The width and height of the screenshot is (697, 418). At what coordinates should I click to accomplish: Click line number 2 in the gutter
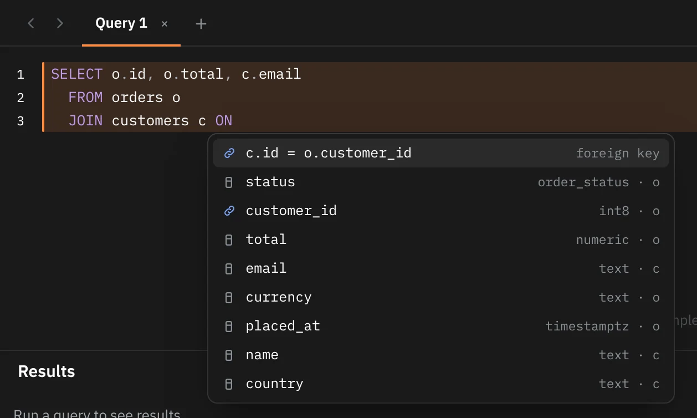pos(20,98)
